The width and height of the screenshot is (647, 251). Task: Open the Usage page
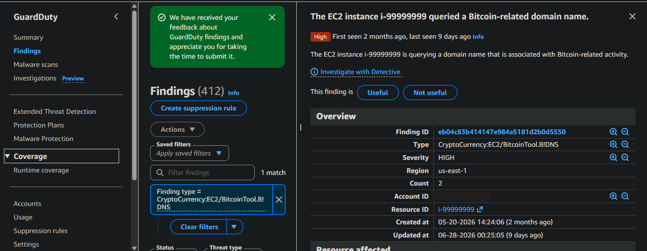tap(23, 217)
